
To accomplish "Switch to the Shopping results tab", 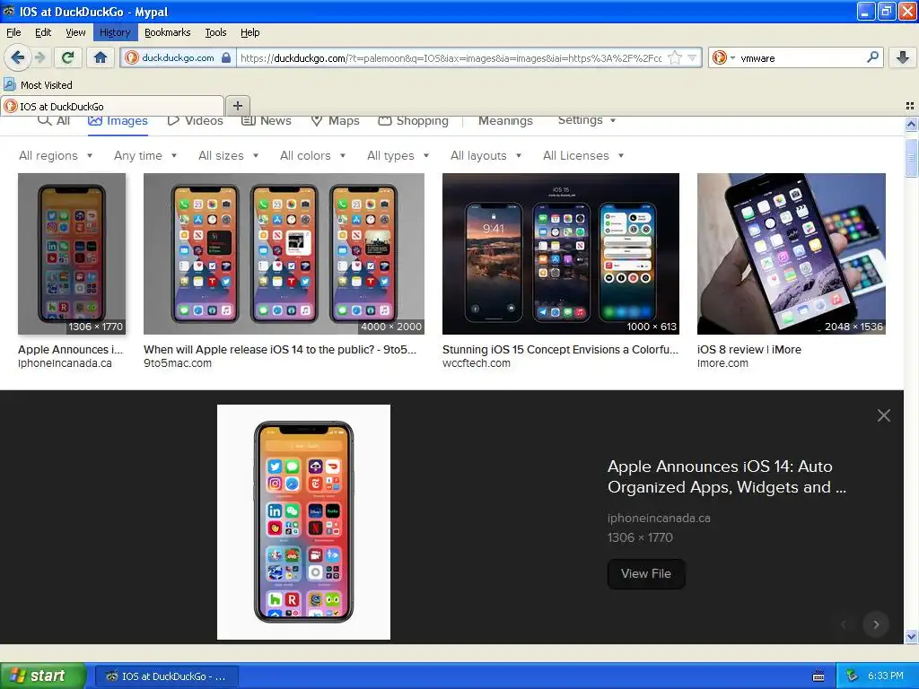I will click(413, 121).
